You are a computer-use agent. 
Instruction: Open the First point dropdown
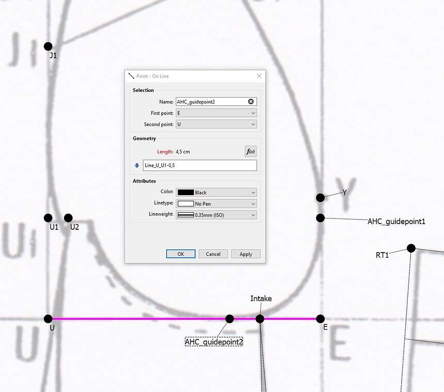click(216, 113)
